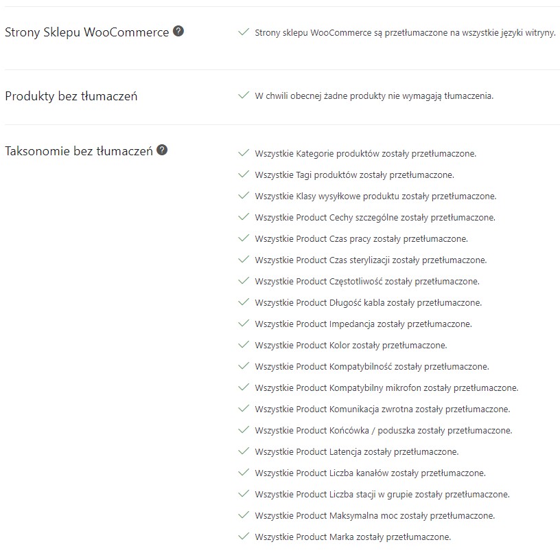Click the Product Maksymalna moc status line
Screen dimensions: 560x551
pos(375,515)
